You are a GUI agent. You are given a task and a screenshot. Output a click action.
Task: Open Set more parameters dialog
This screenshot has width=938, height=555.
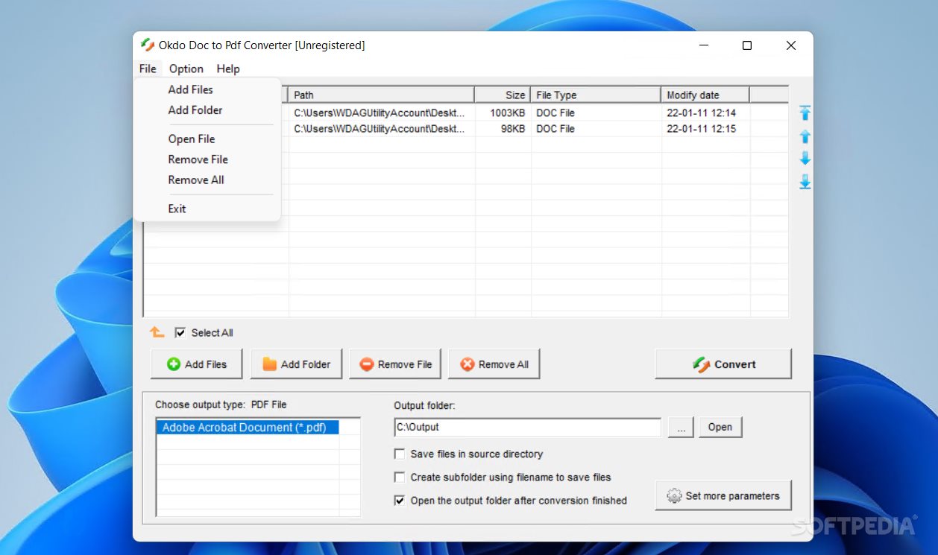[x=723, y=495]
